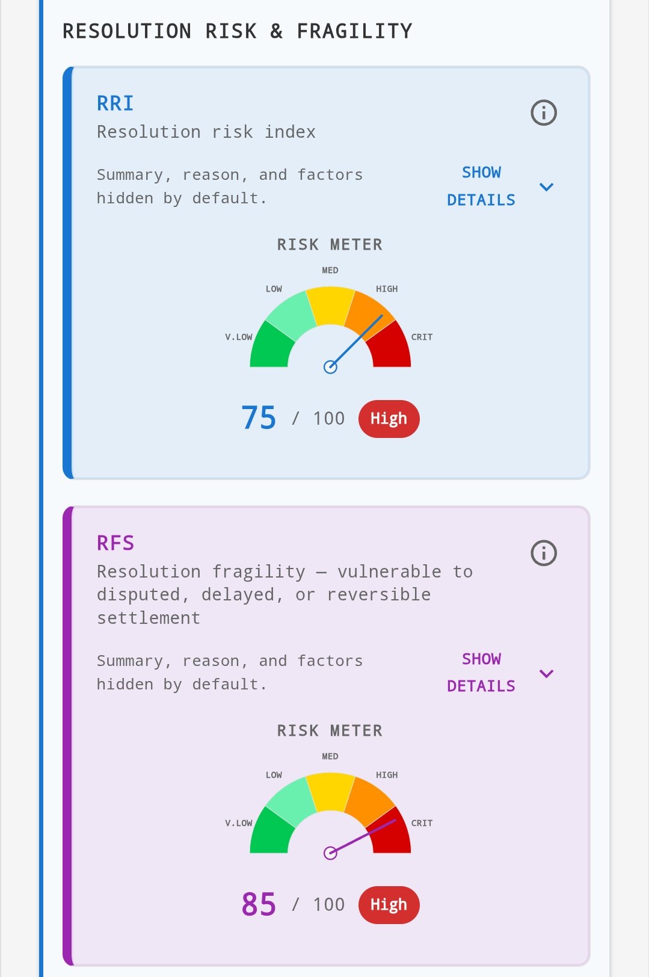
Task: Click the Resolution Risk & Fragility heading
Action: 238,31
